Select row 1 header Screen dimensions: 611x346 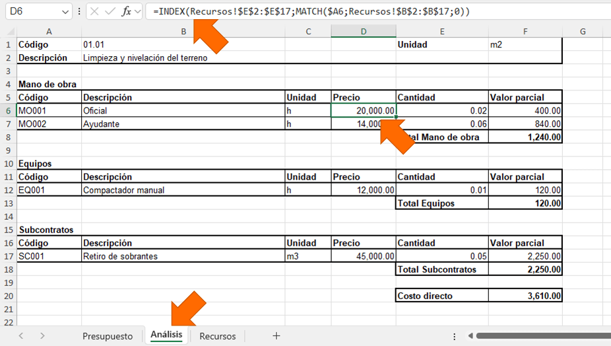tap(8, 44)
